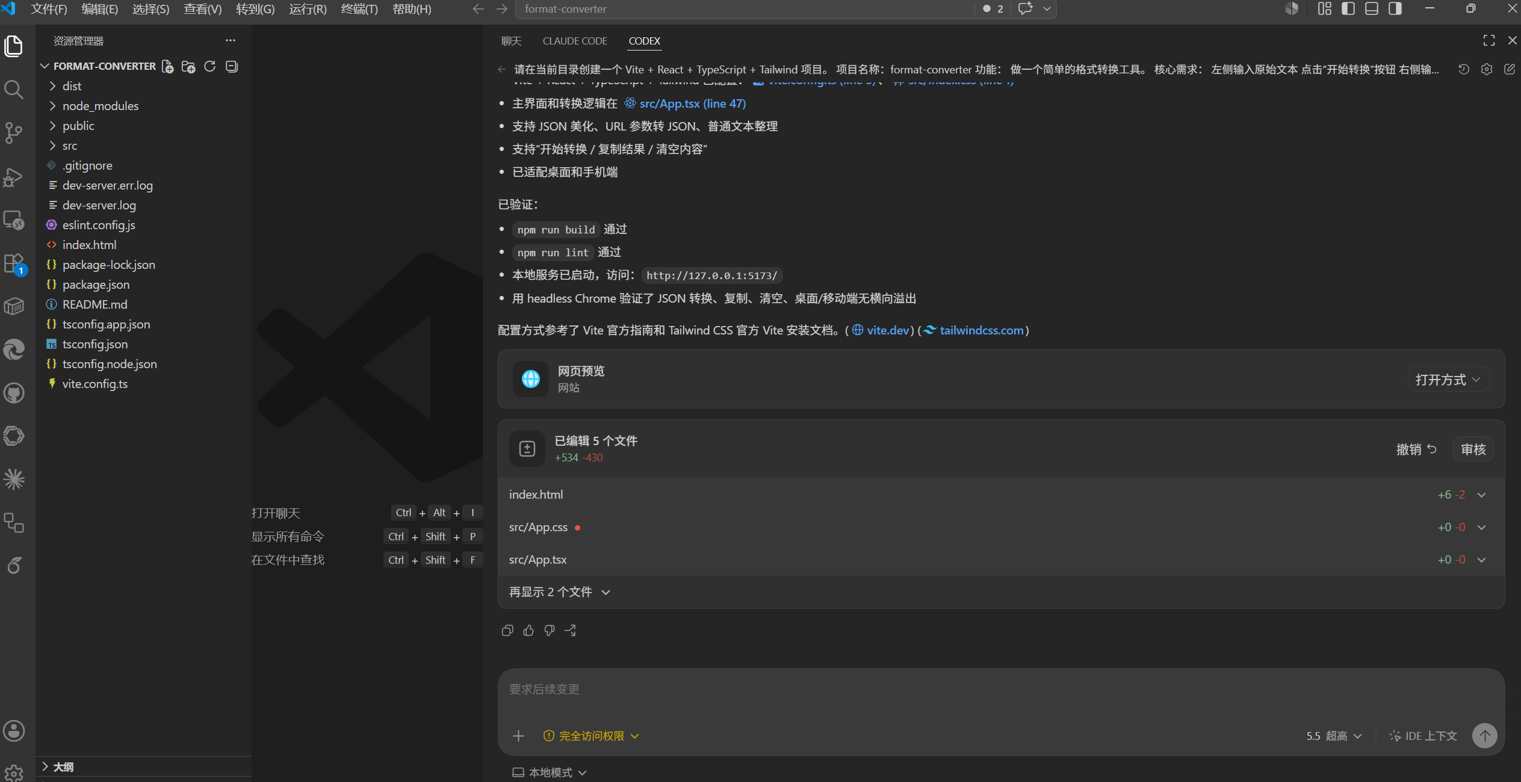Click 审核 review button
This screenshot has height=782, width=1521.
point(1473,449)
